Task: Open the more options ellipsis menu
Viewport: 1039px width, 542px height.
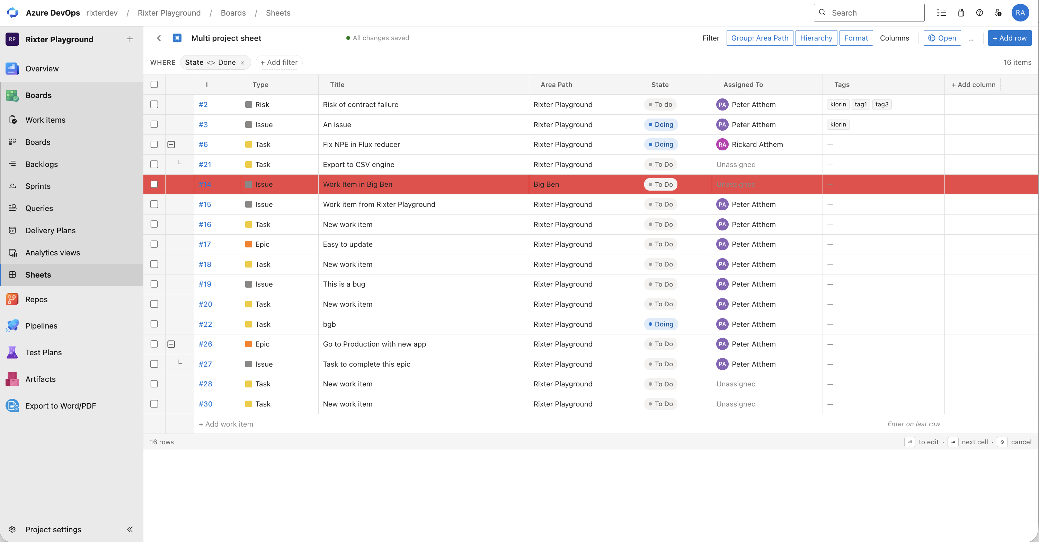Action: [x=971, y=39]
